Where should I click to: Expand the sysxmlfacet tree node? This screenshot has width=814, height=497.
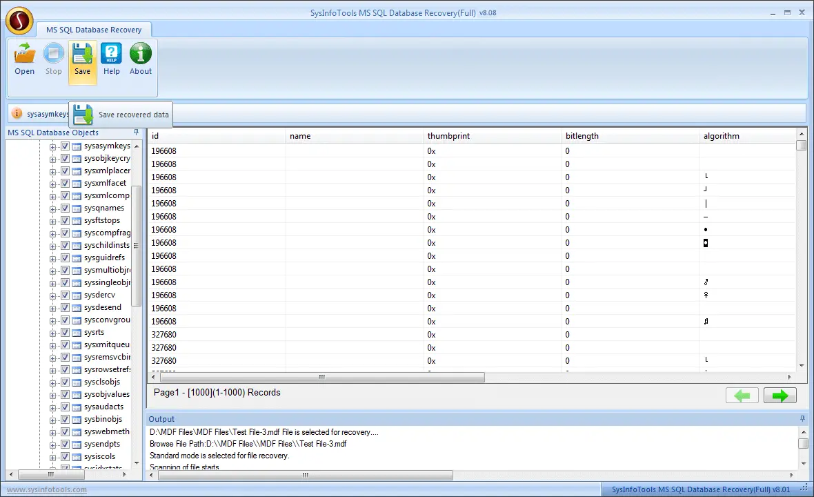pos(52,184)
